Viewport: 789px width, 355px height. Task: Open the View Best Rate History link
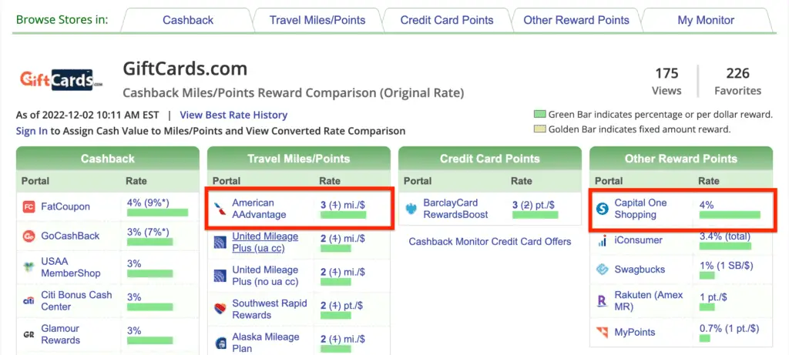click(233, 116)
